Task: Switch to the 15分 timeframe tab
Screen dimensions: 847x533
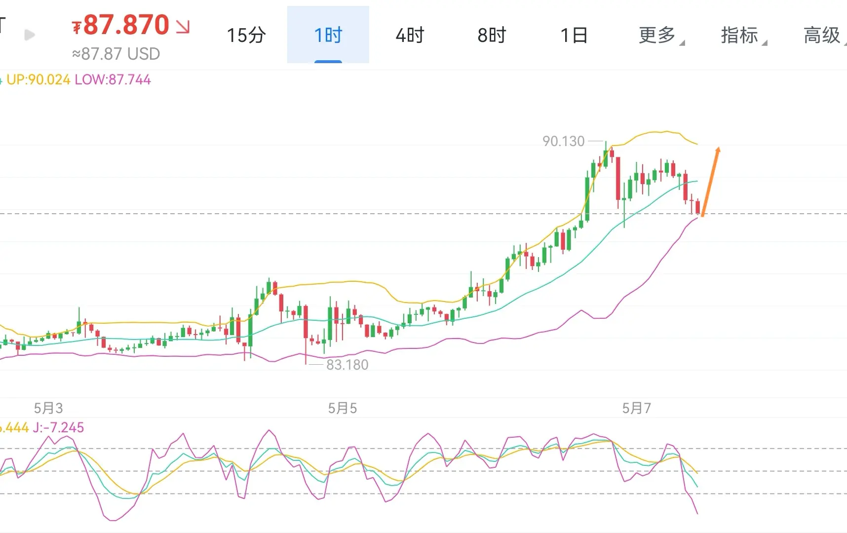Action: [x=246, y=35]
